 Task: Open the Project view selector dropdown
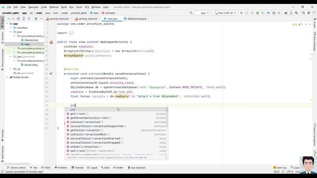coord(11,19)
